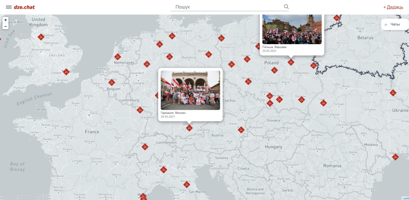Select the Saarbrucken map marker
Screen dimensions: 409x200
tap(140, 110)
